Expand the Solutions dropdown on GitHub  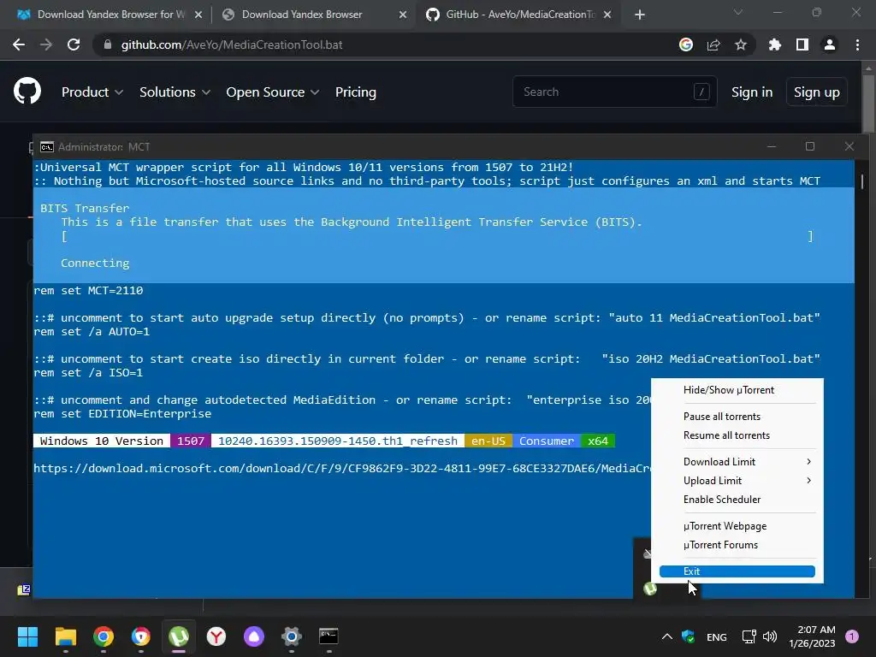click(x=175, y=92)
